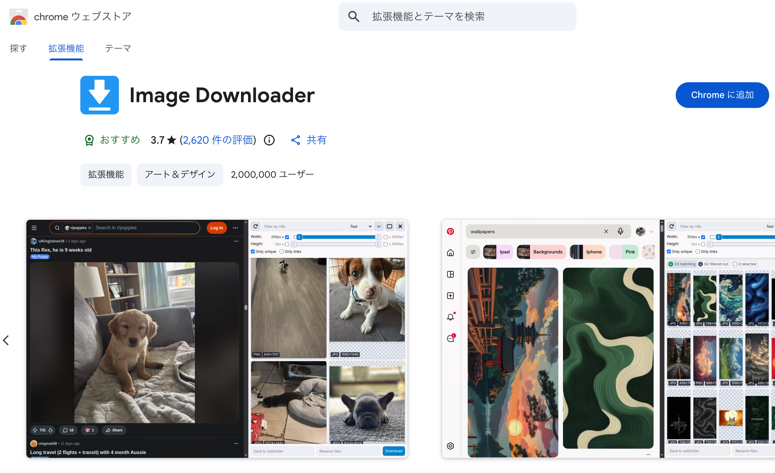Click Reddit comments count 16
Viewport: 775px width, 473px height.
[x=68, y=430]
